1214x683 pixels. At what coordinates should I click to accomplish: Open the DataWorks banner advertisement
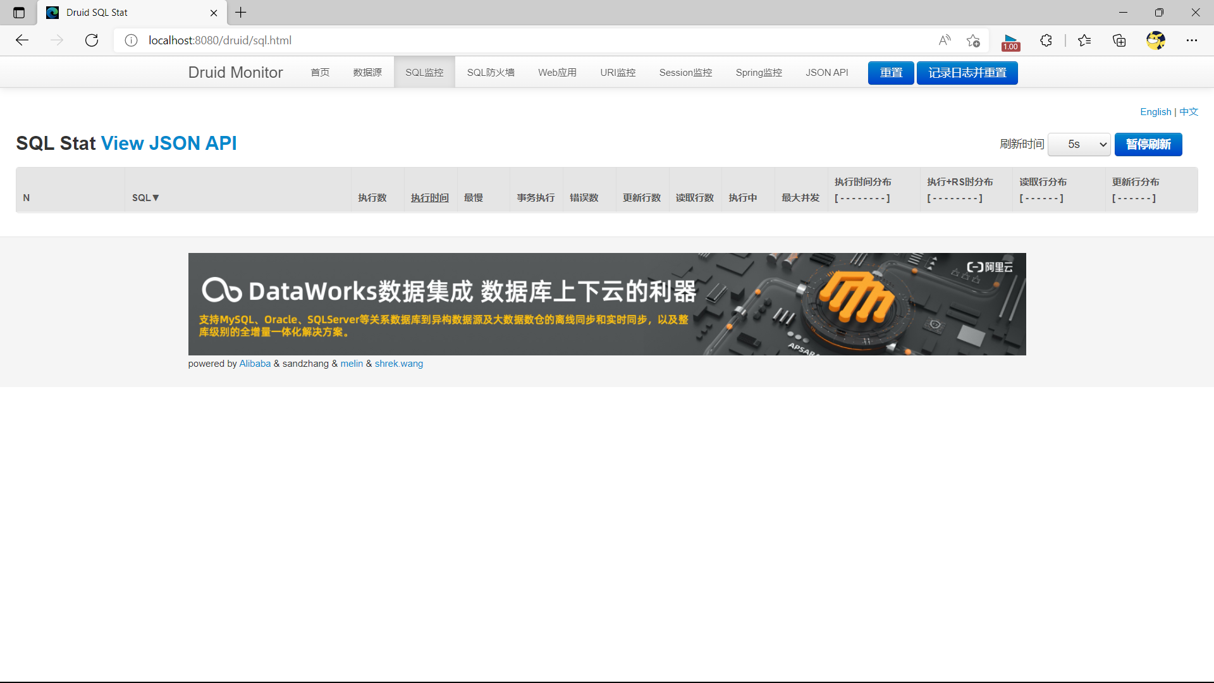[x=607, y=304]
